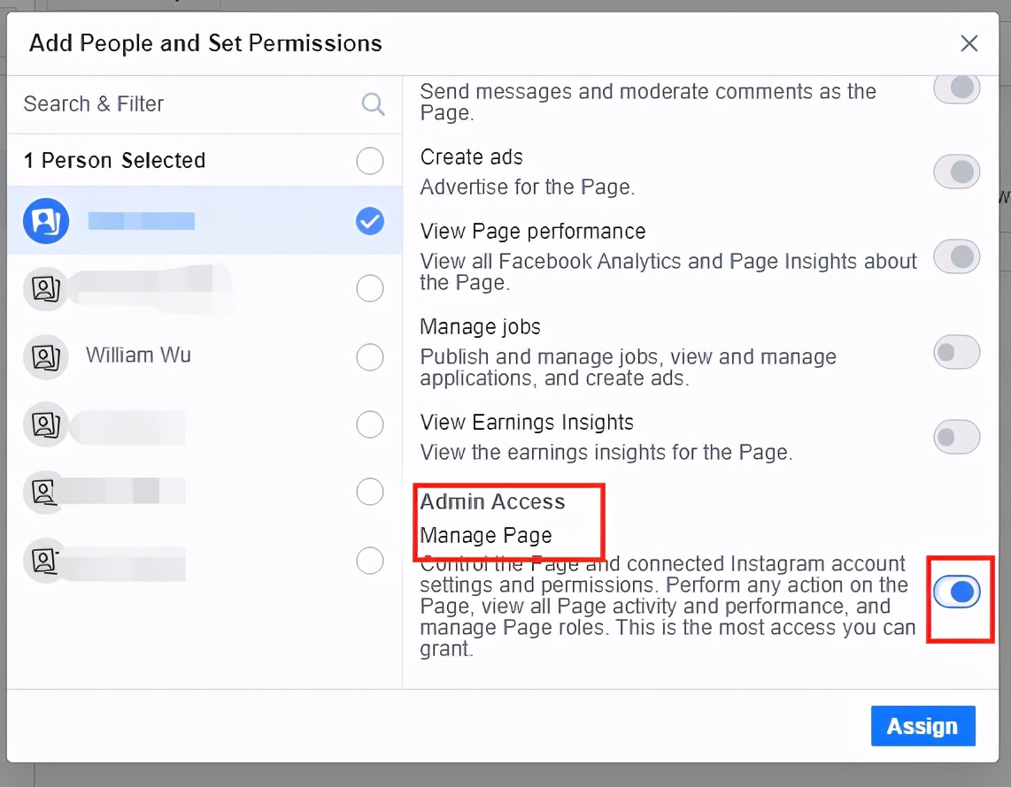Toggle the Send messages permission switch
Image resolution: width=1011 pixels, height=787 pixels.
coord(957,89)
